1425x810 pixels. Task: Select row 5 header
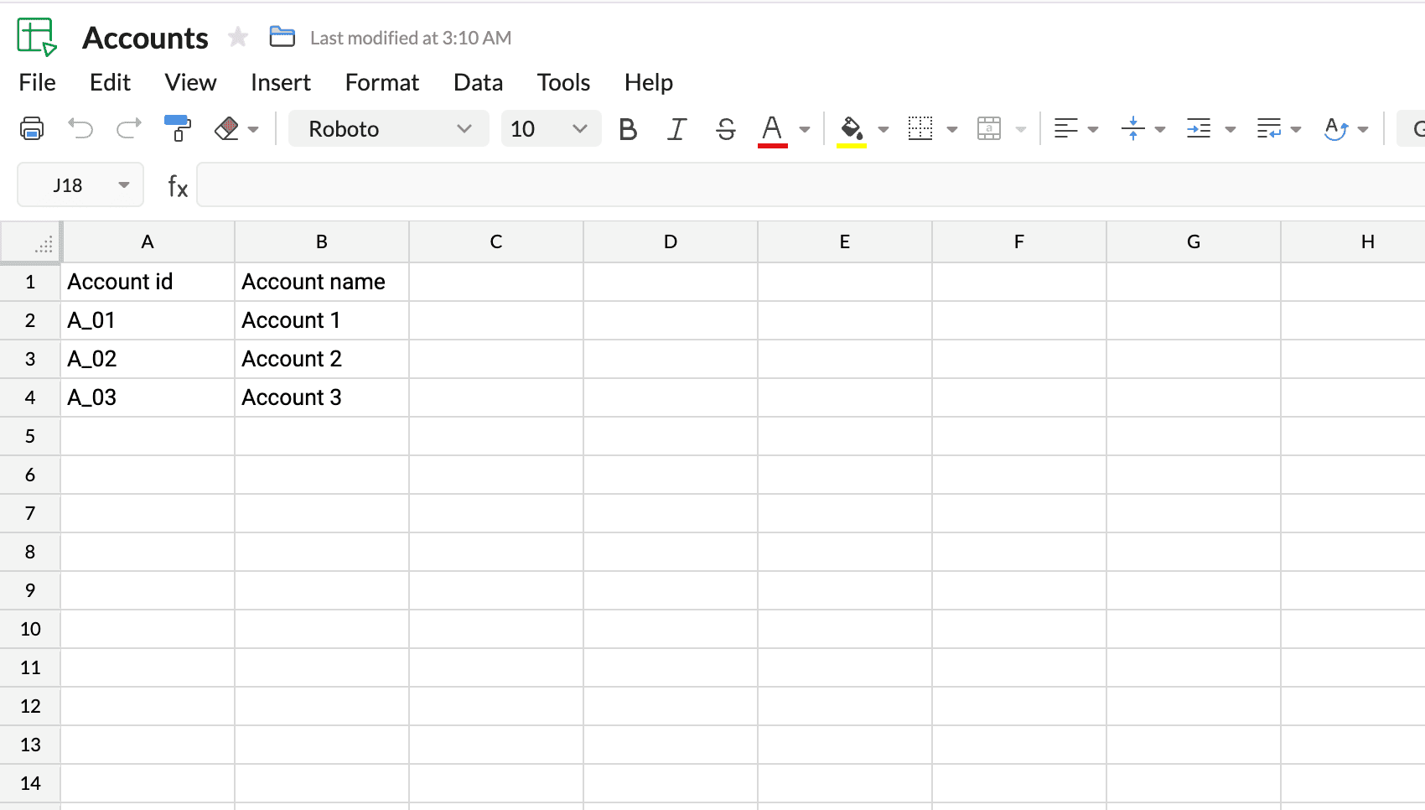pyautogui.click(x=30, y=436)
